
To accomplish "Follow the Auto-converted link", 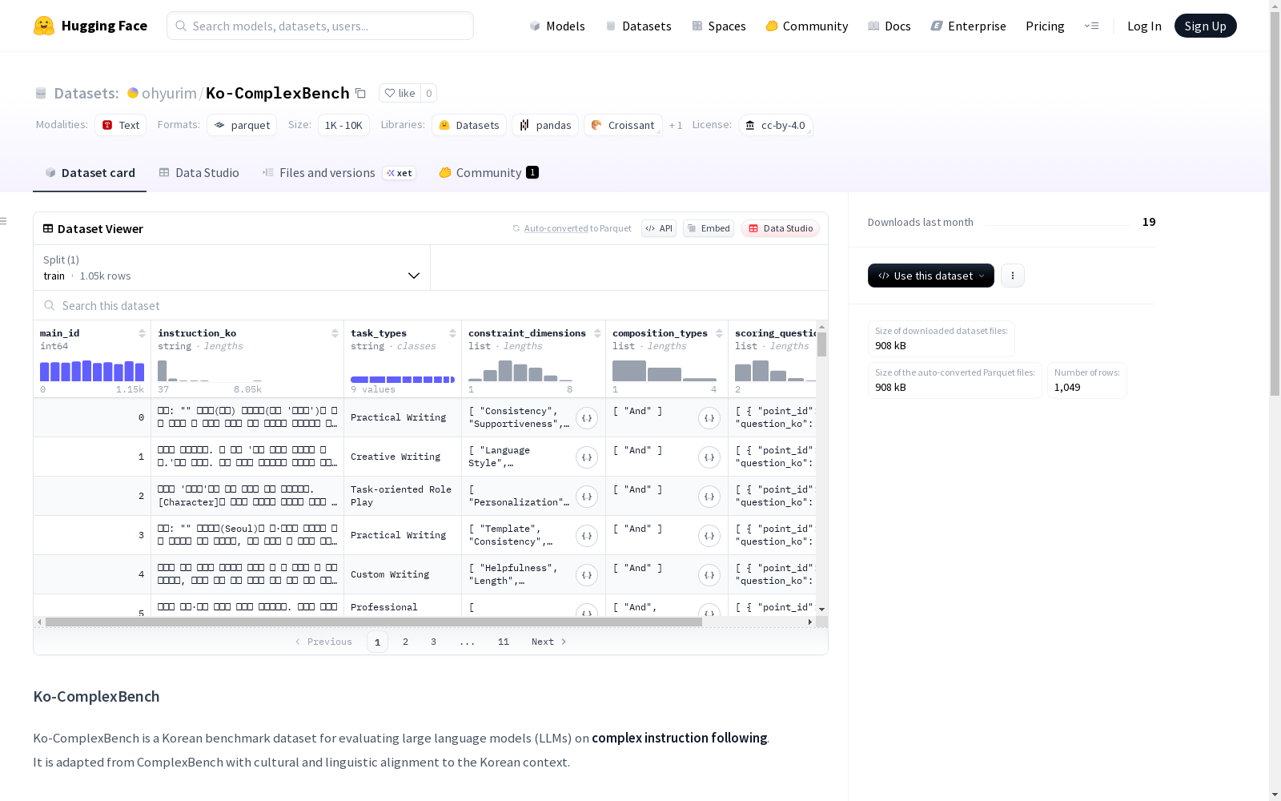I will click(x=556, y=228).
